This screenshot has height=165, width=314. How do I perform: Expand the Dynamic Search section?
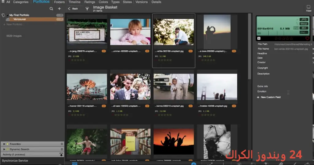(4, 149)
